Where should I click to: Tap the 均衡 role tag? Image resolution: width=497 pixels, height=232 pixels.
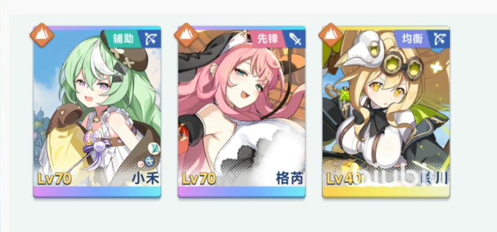click(x=412, y=39)
